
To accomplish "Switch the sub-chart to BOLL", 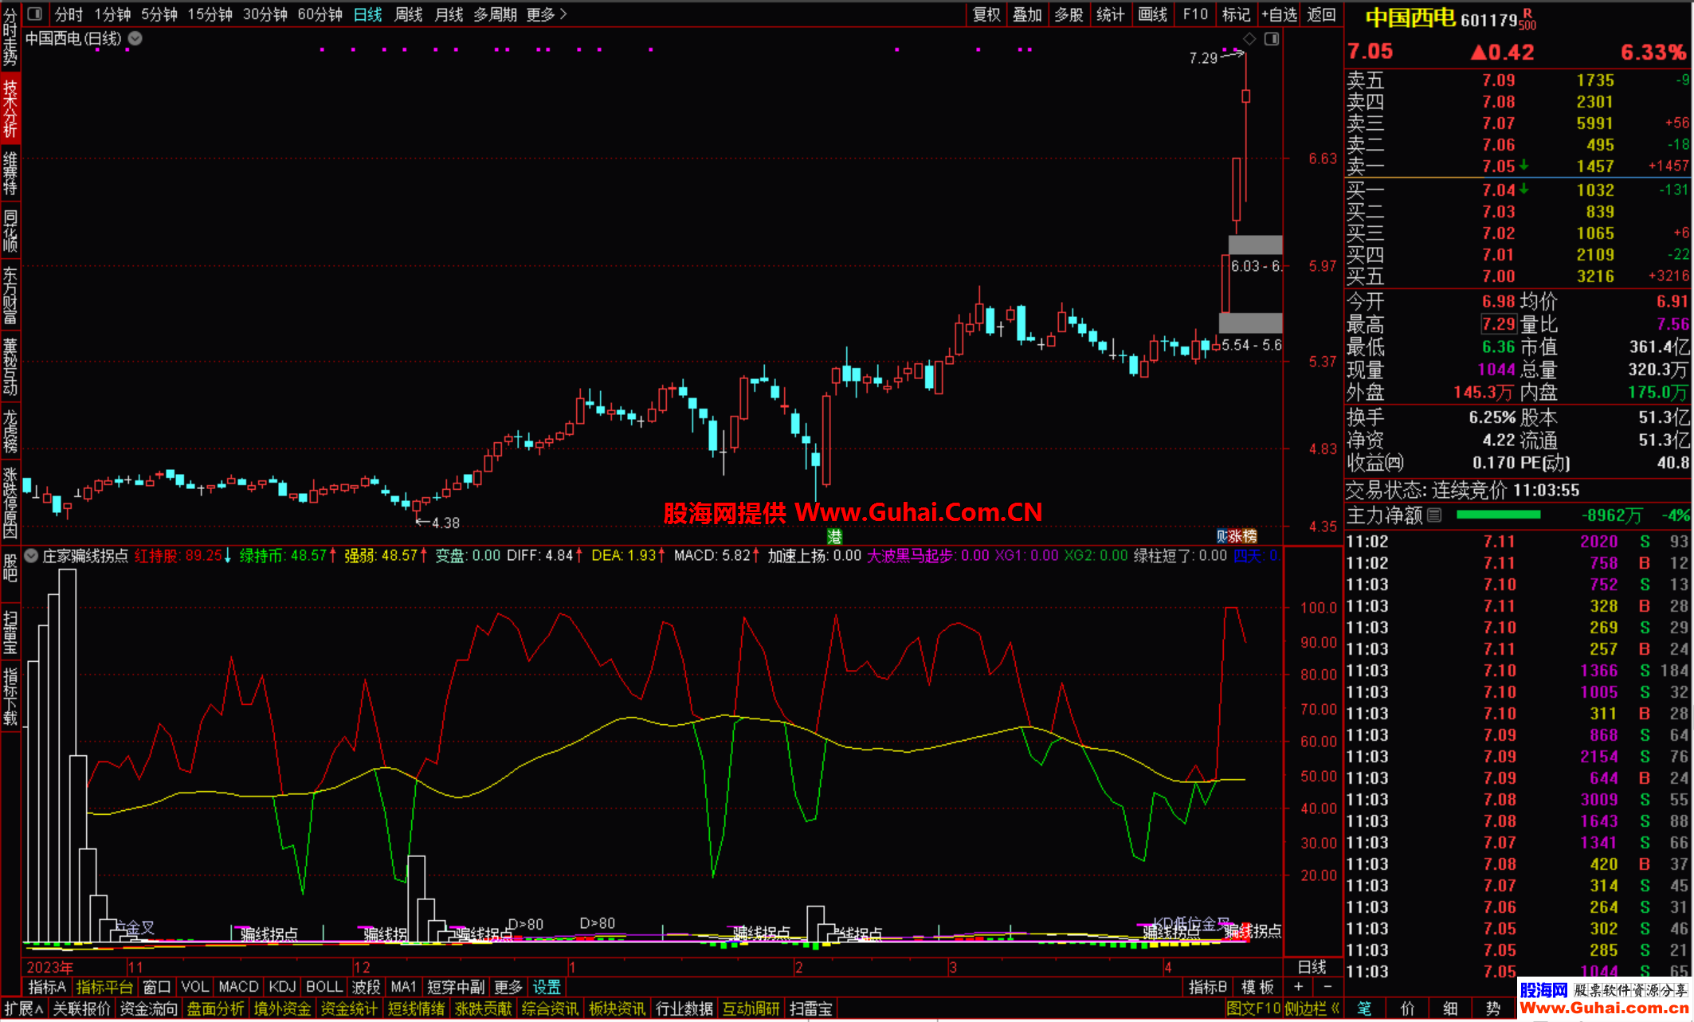I will [324, 987].
